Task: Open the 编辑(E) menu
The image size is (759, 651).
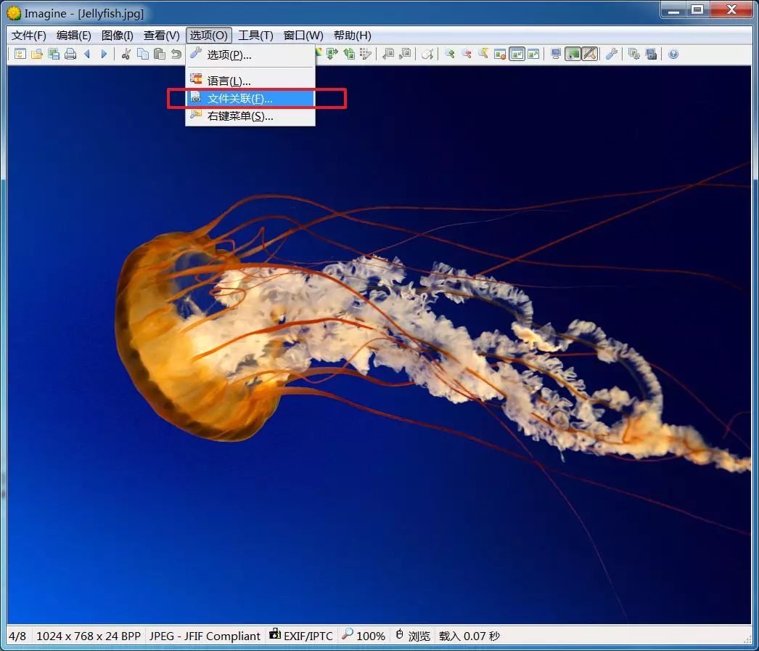Action: 73,36
